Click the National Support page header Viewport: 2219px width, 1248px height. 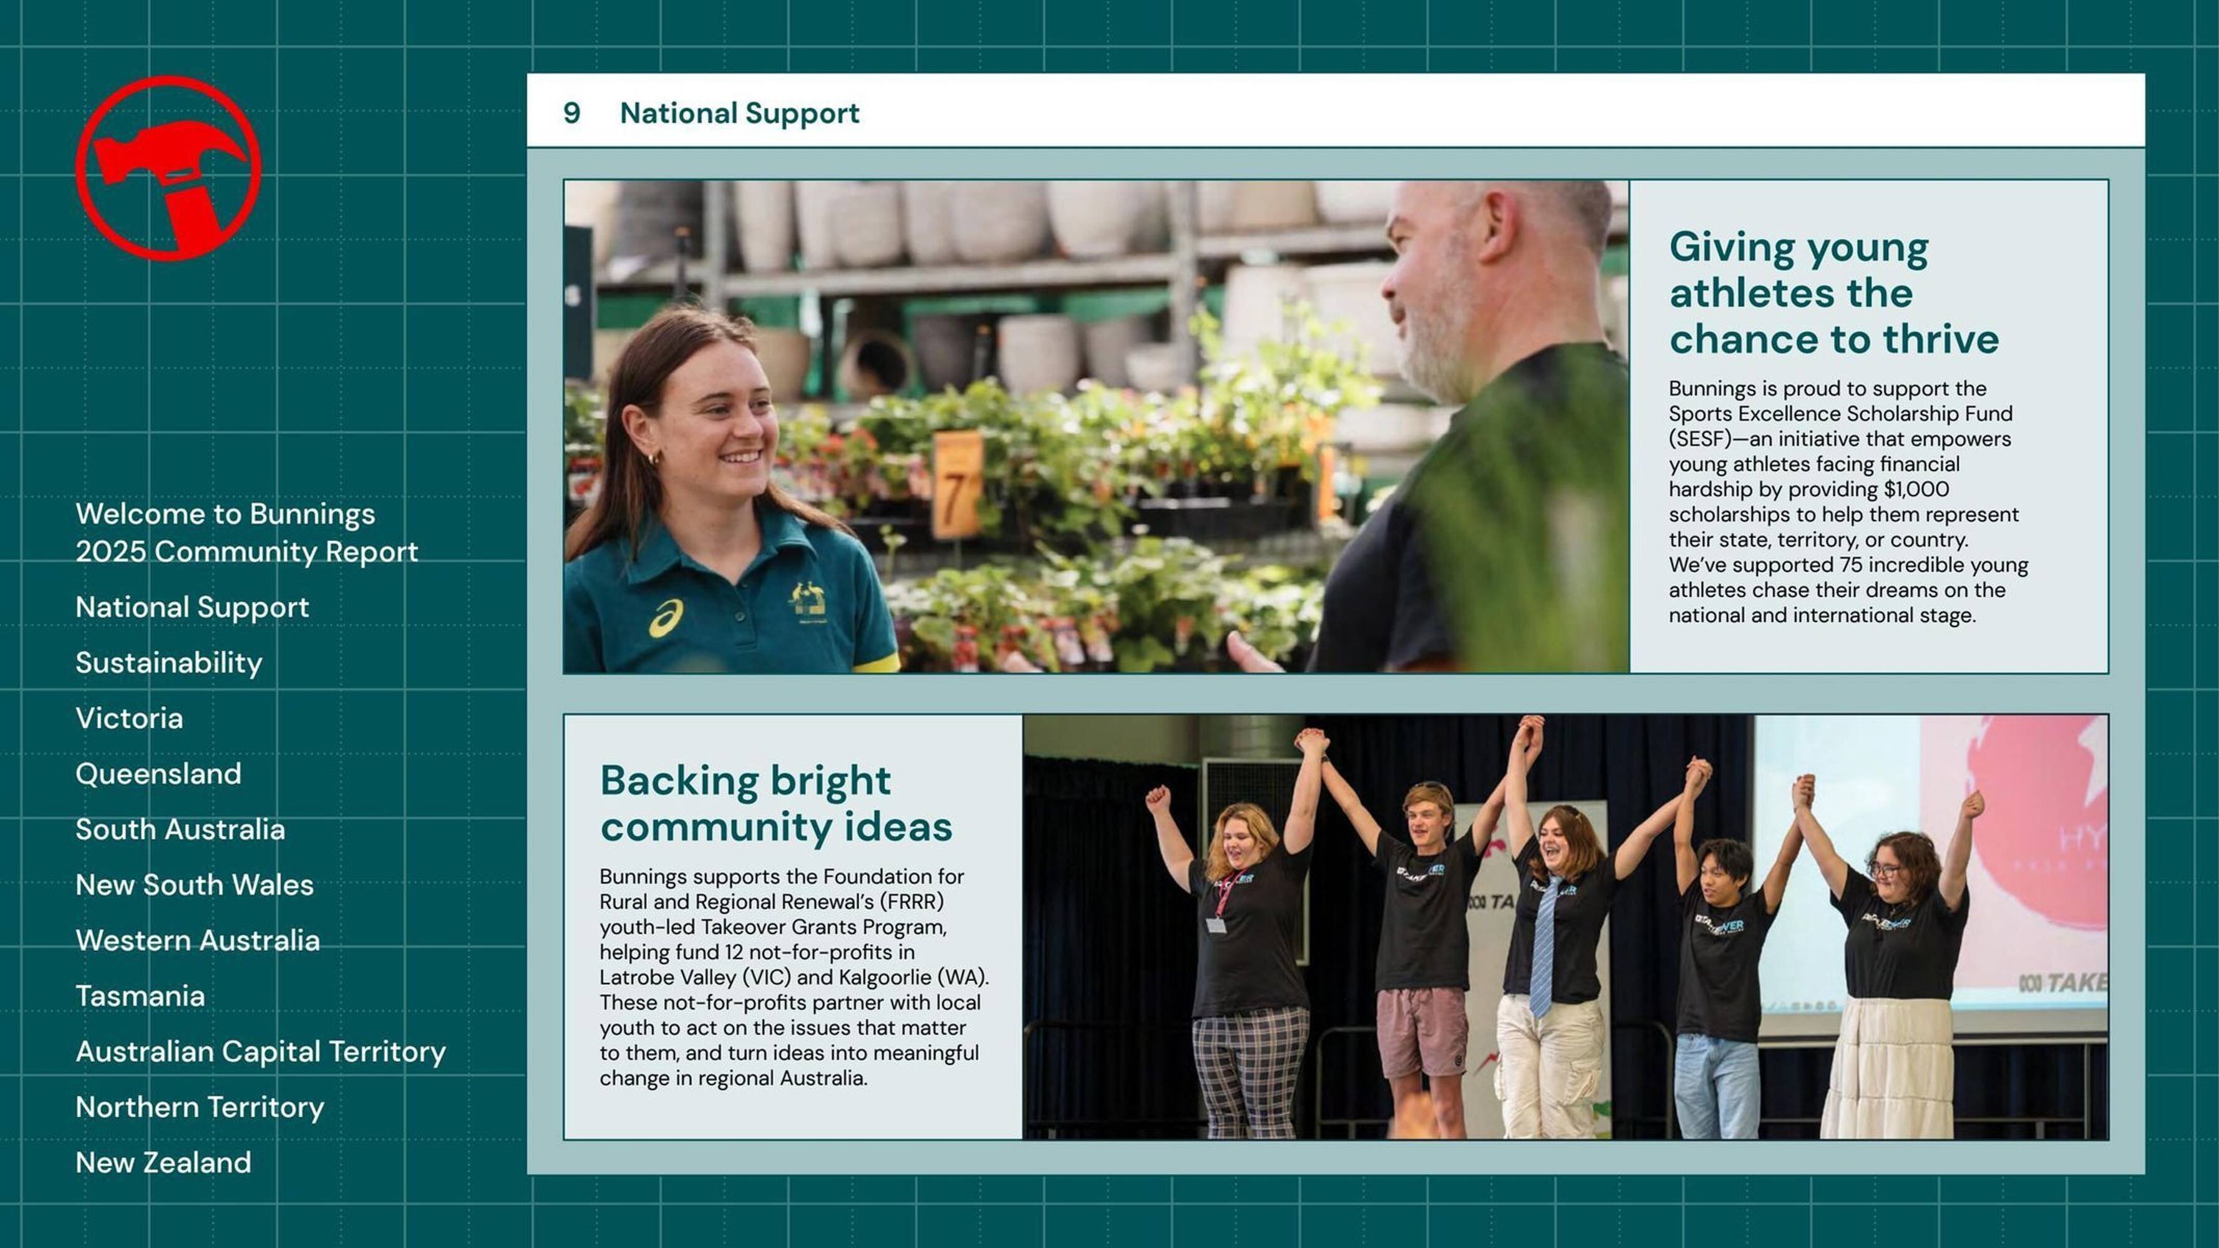[739, 112]
